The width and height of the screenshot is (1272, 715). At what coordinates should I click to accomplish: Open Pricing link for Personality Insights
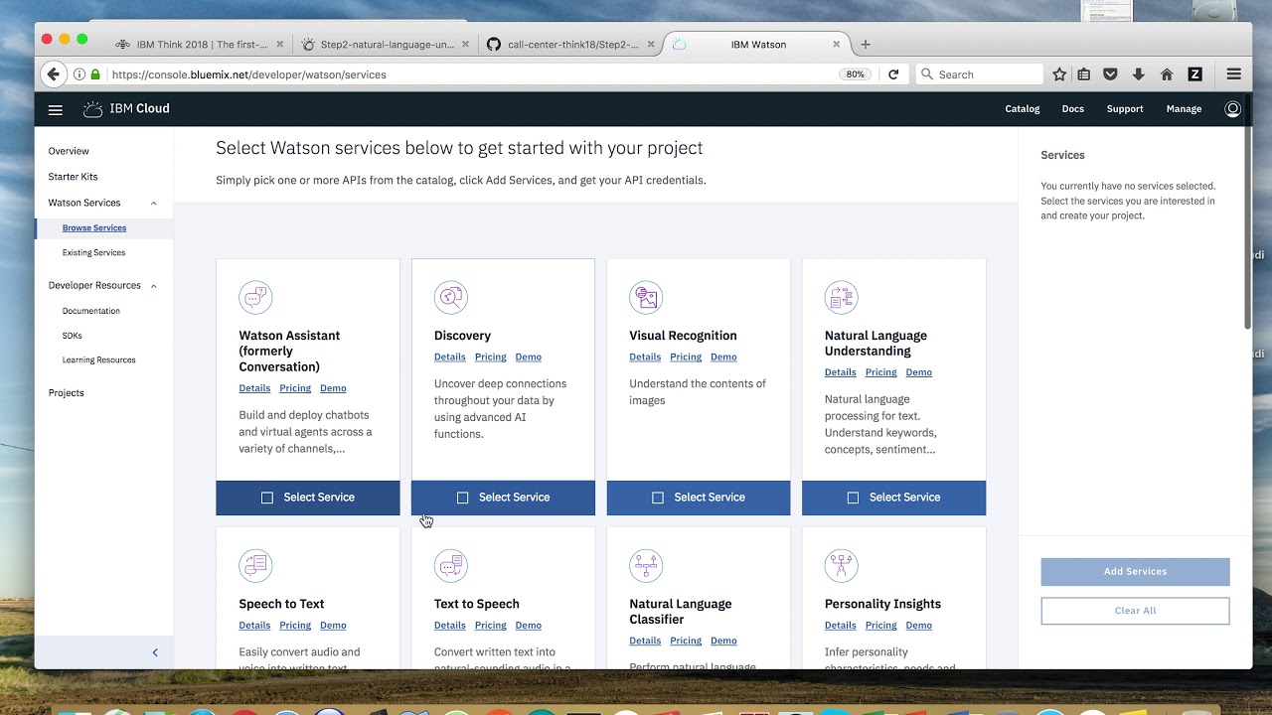click(x=880, y=626)
